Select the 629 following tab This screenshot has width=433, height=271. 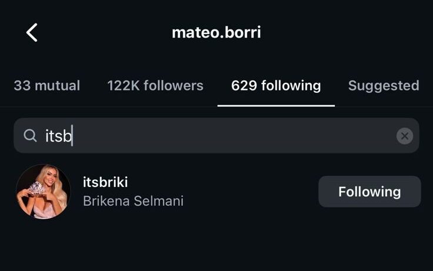276,85
